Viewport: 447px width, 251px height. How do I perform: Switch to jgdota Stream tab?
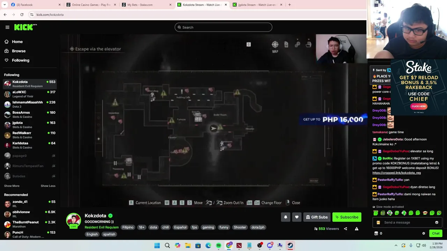(x=258, y=5)
